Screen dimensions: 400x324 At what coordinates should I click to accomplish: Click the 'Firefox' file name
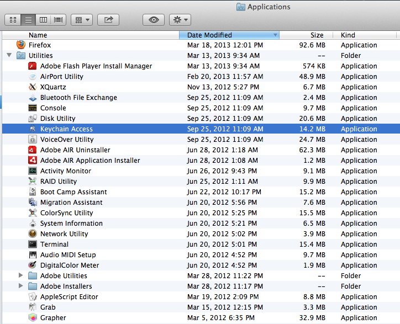(40, 45)
